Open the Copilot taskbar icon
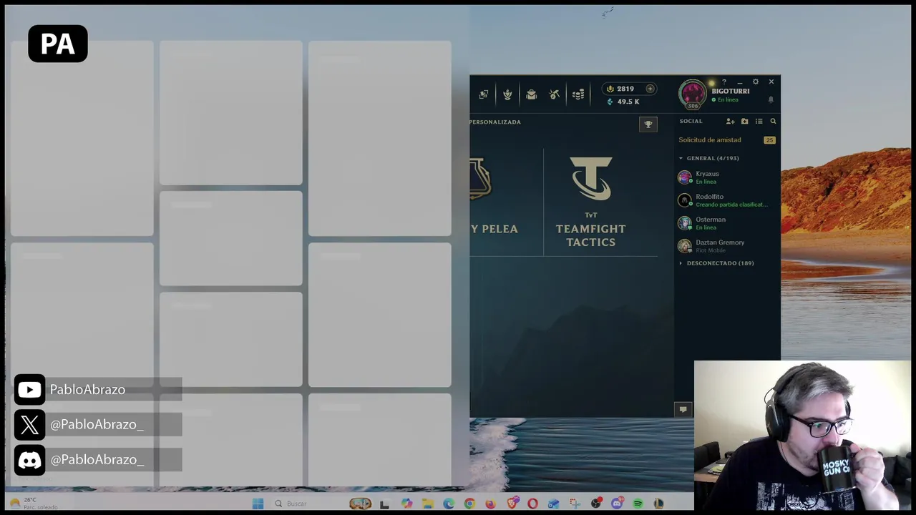916x515 pixels. tap(406, 504)
